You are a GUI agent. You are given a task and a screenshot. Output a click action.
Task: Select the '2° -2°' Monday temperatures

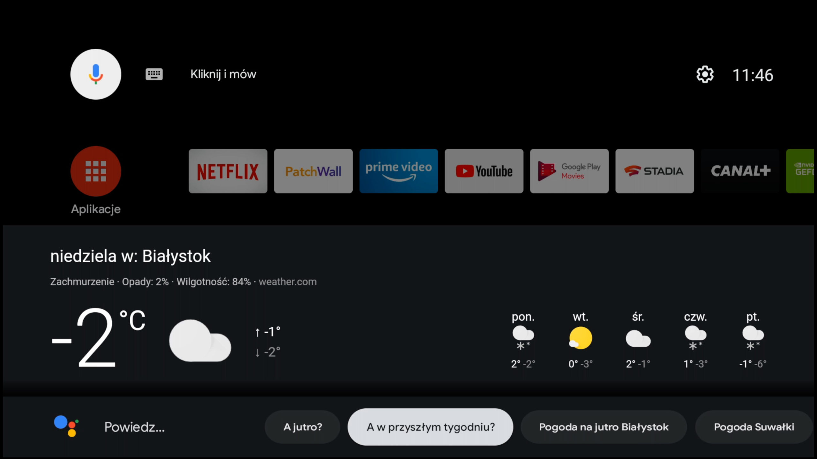[x=523, y=364]
